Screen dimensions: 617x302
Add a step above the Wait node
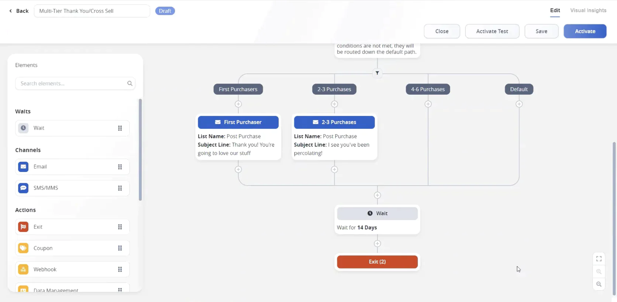(x=377, y=195)
